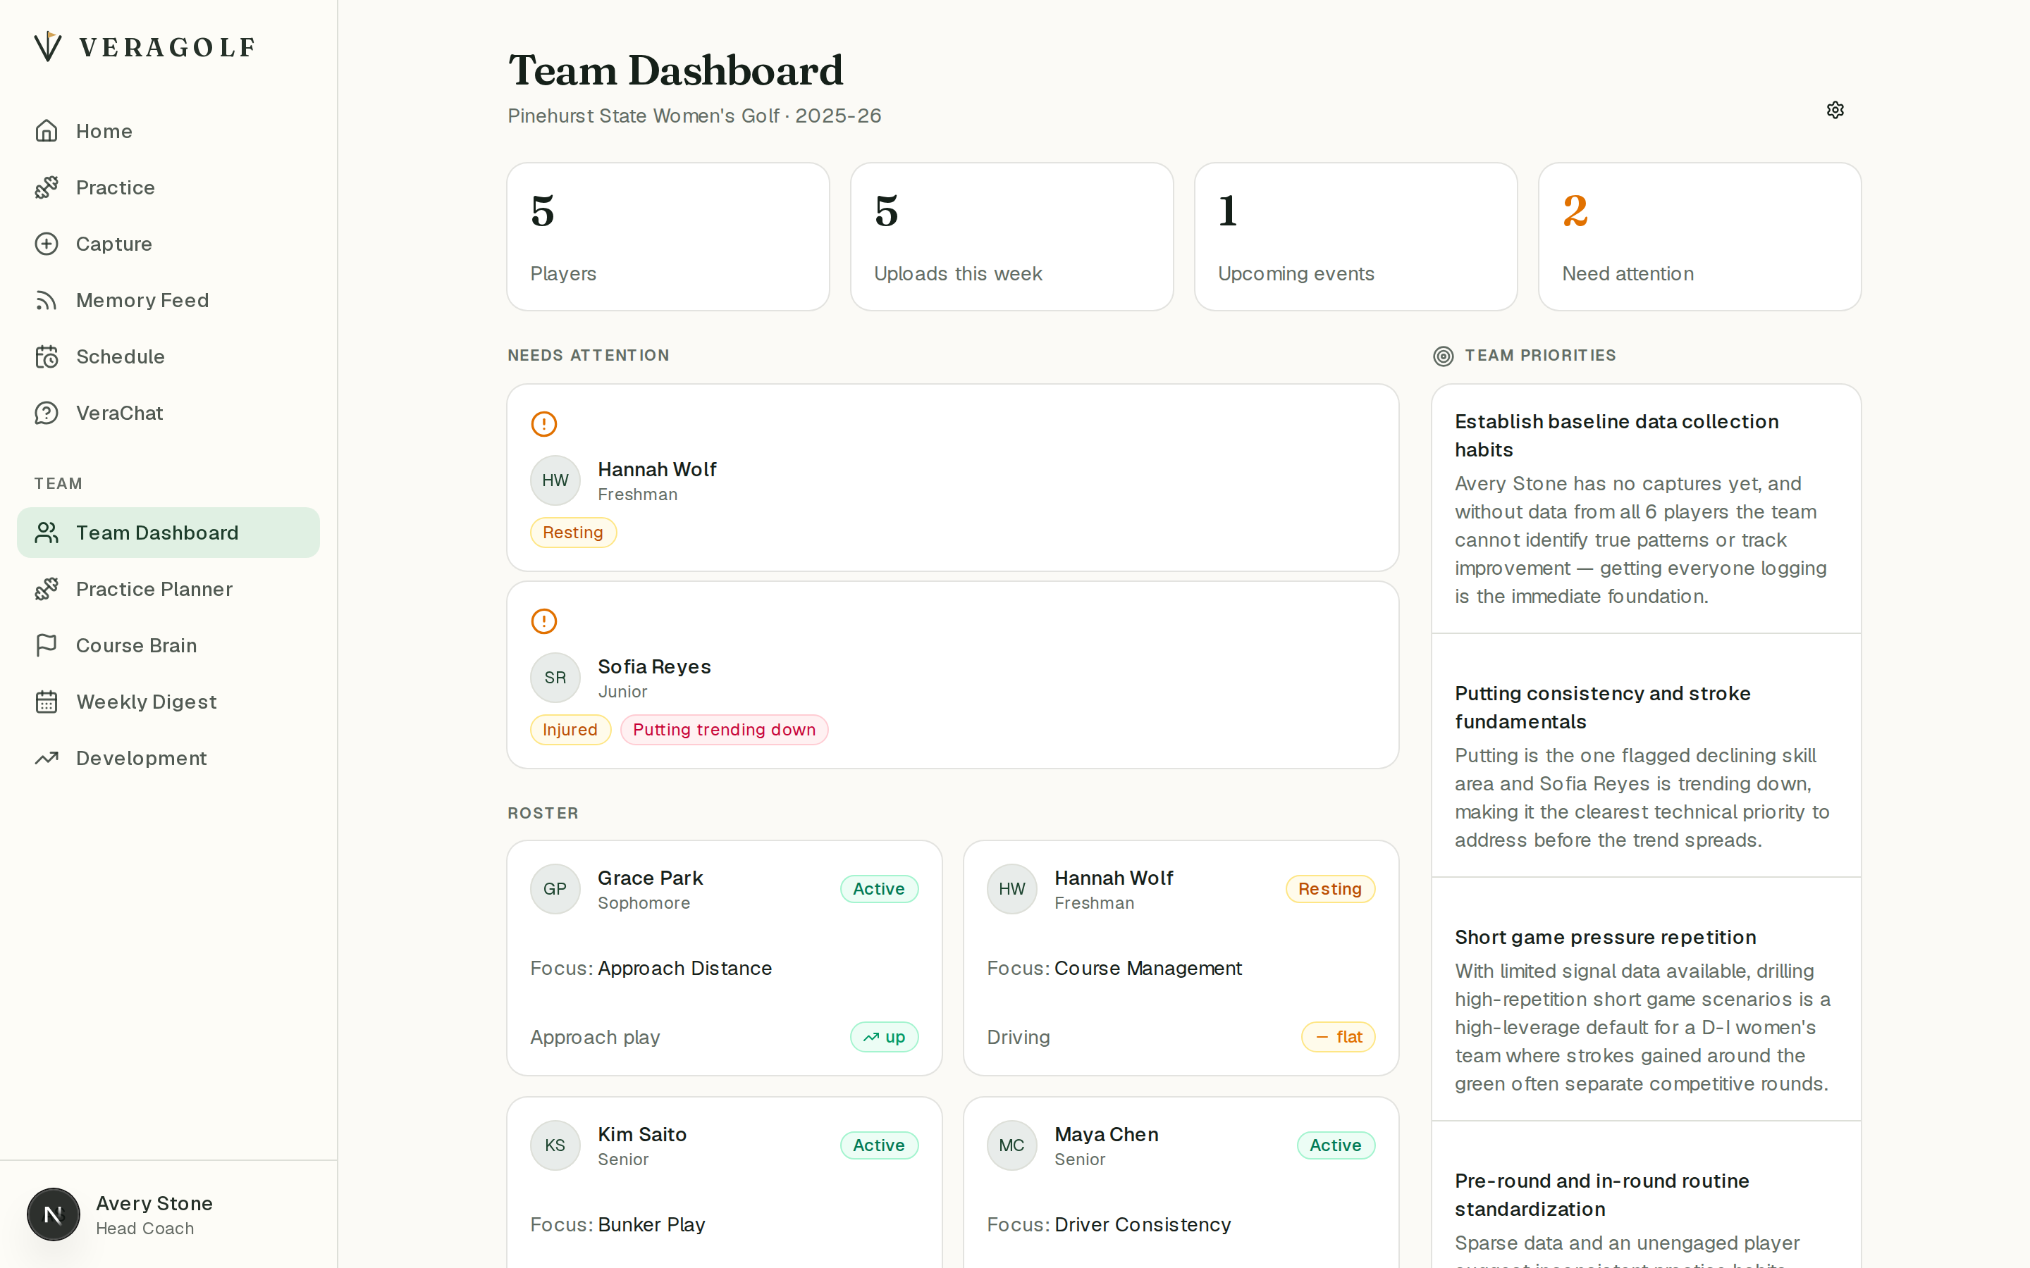
Task: Click the Memory Feed RSS icon
Action: 47,300
